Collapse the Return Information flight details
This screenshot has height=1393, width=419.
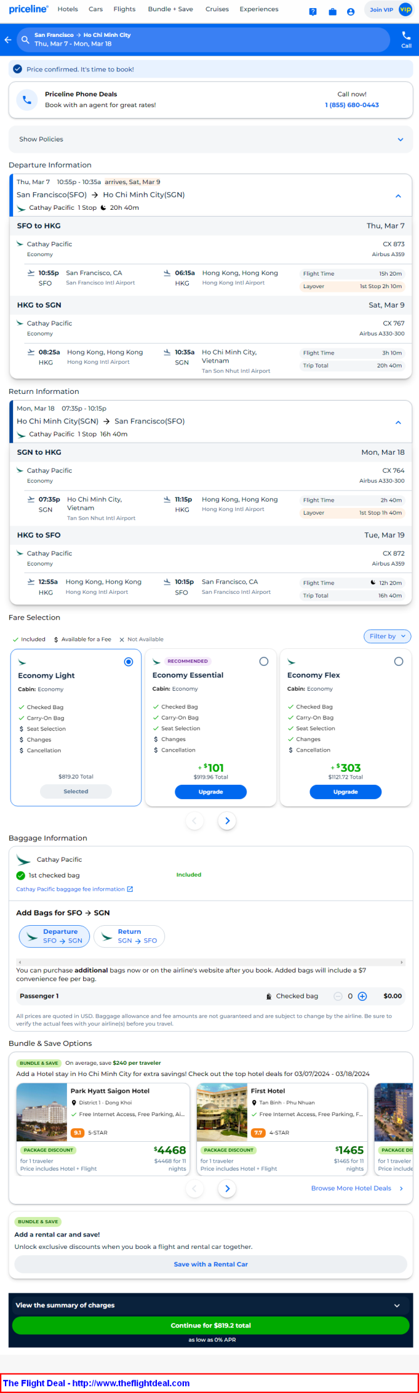tap(398, 422)
